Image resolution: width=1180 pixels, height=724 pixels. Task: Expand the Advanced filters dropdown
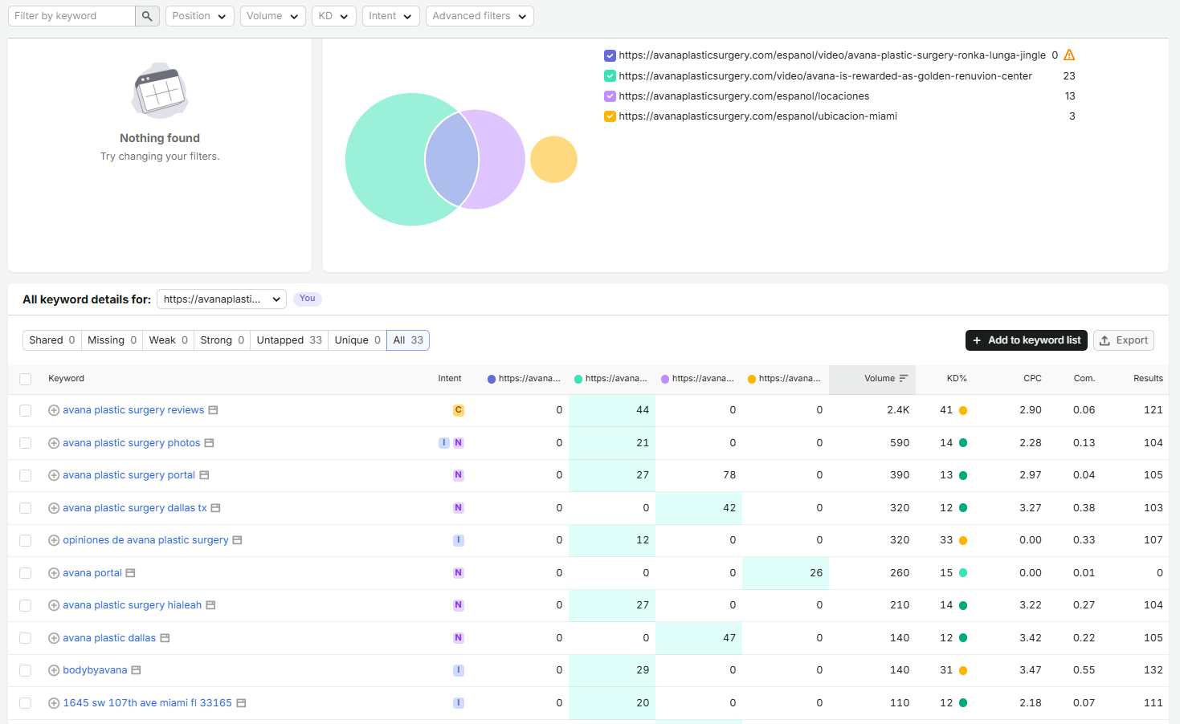(x=480, y=16)
